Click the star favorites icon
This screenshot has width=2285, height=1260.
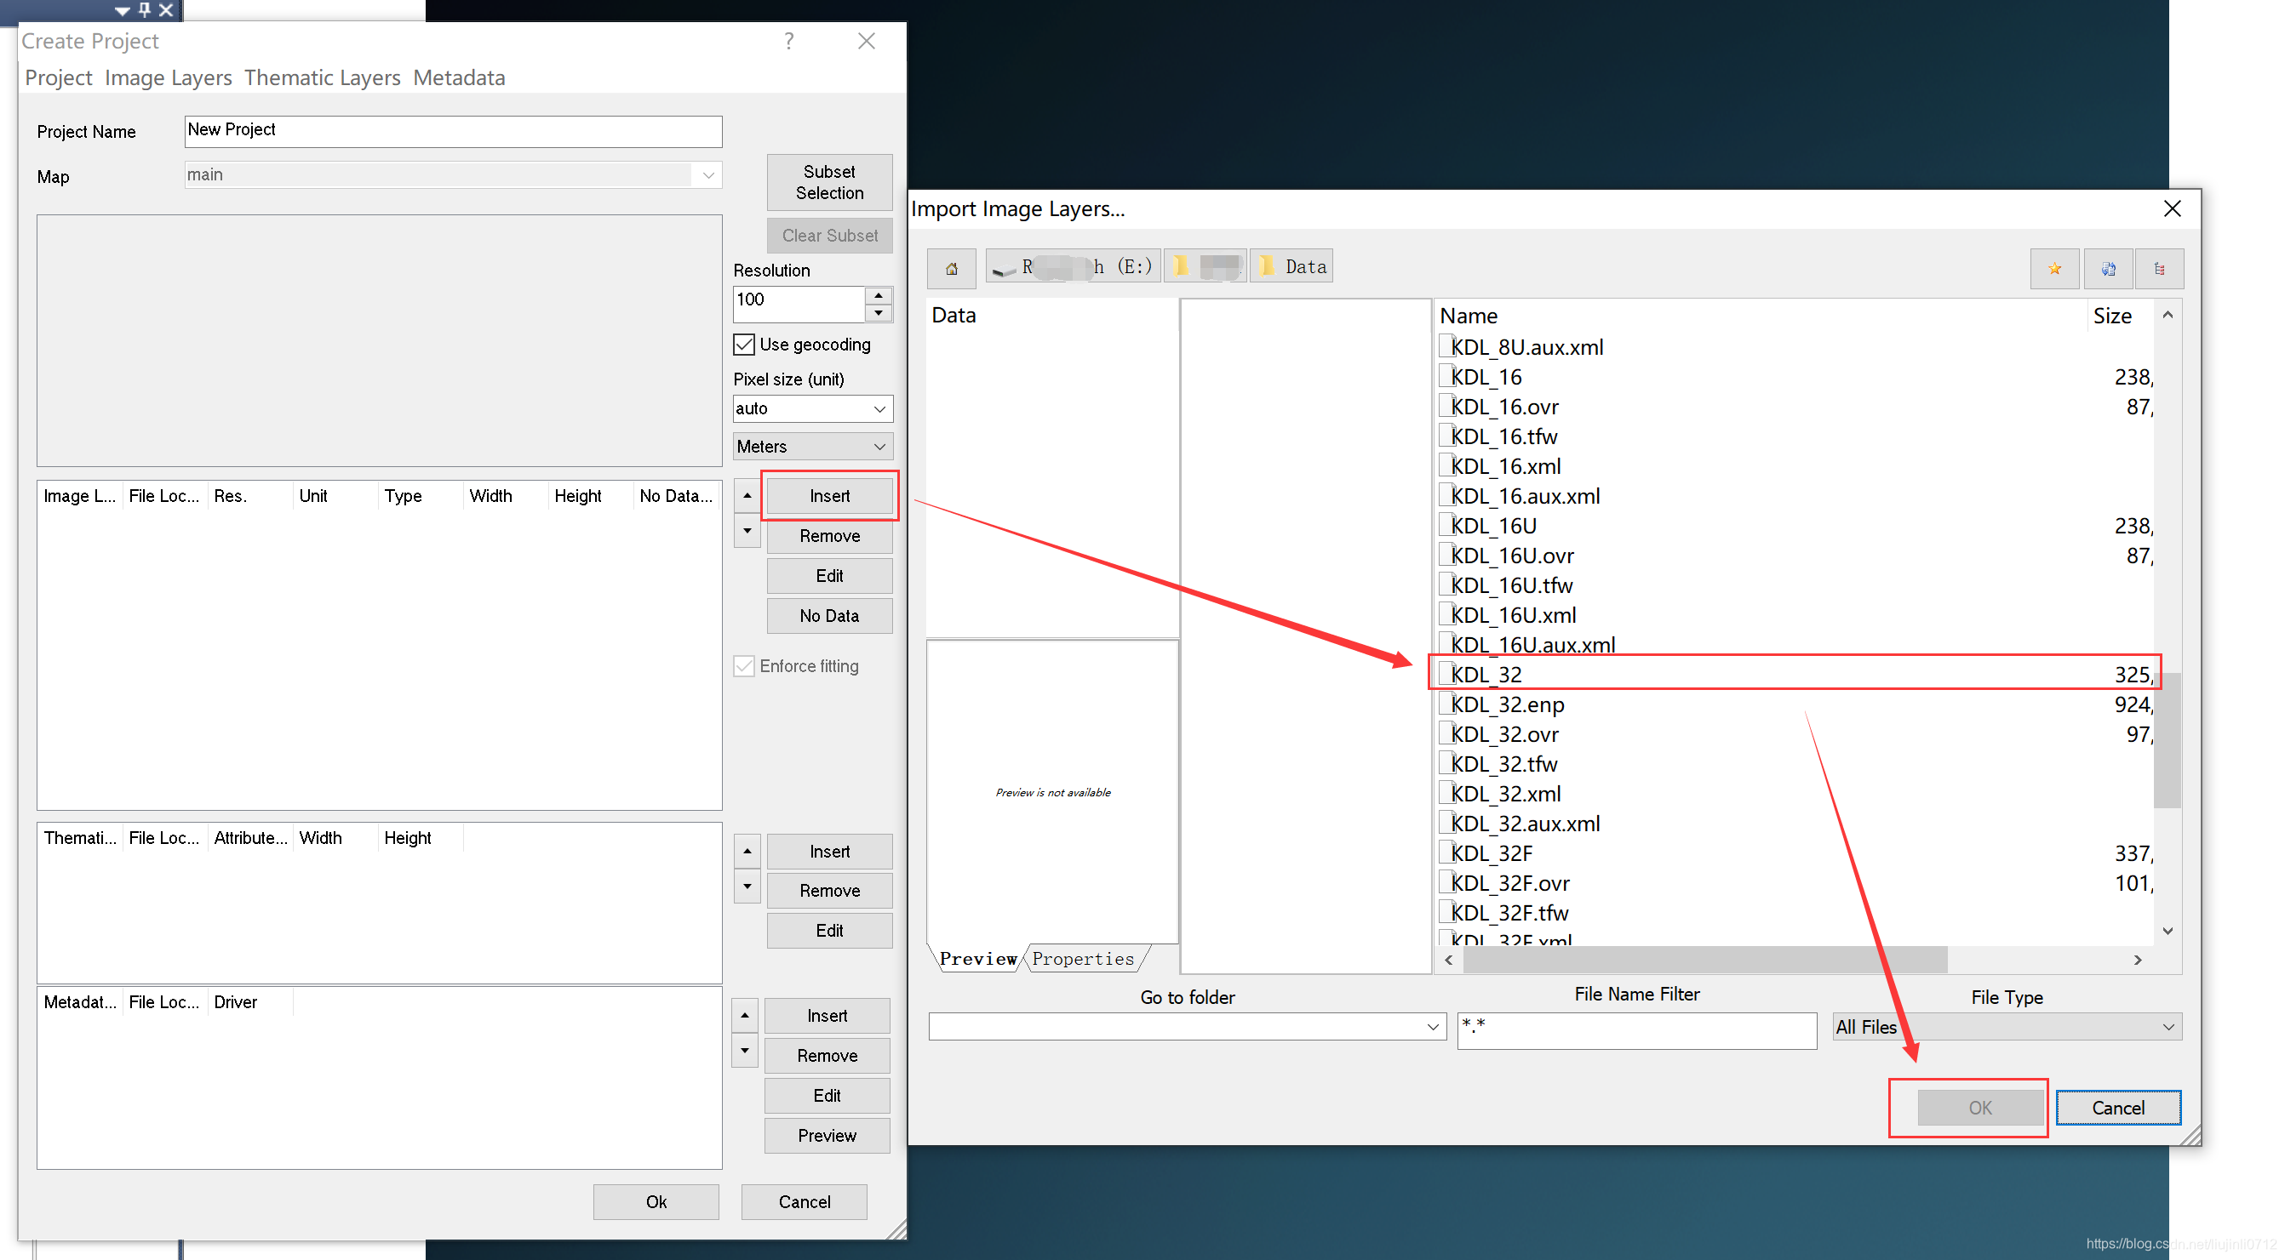pyautogui.click(x=2053, y=268)
